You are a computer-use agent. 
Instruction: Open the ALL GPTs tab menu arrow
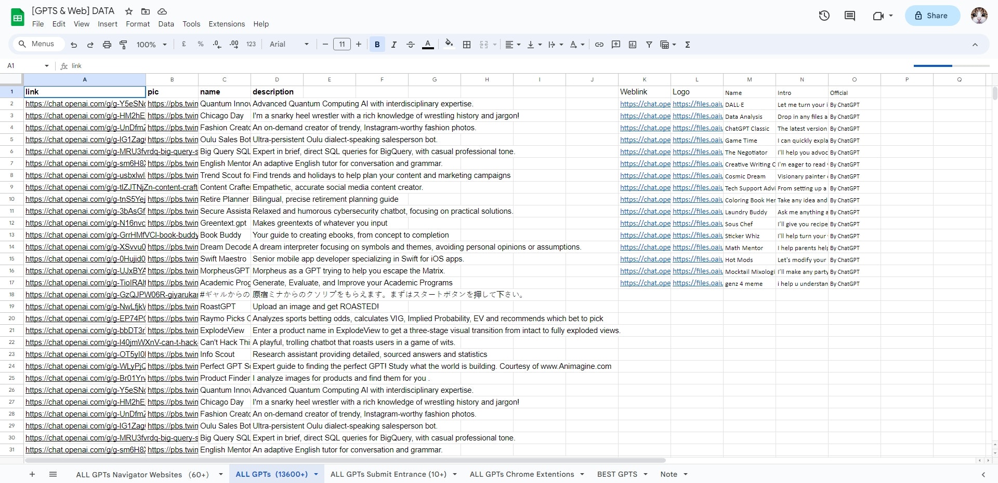[316, 474]
